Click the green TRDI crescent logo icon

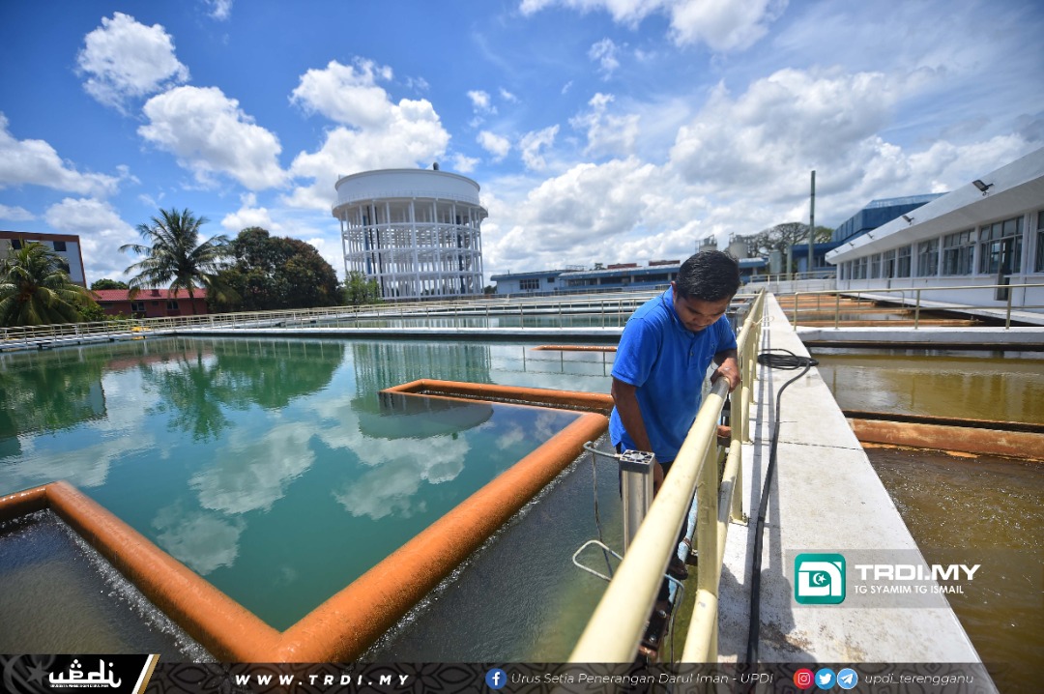[x=820, y=579]
